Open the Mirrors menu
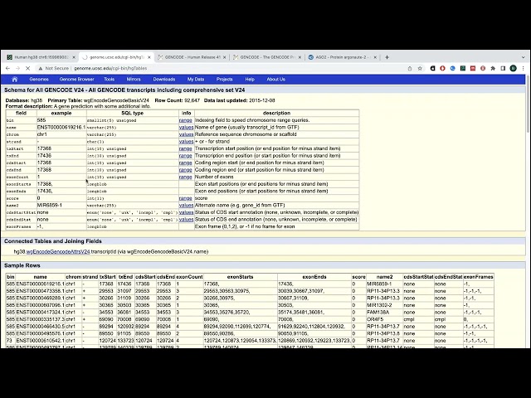 coord(134,80)
